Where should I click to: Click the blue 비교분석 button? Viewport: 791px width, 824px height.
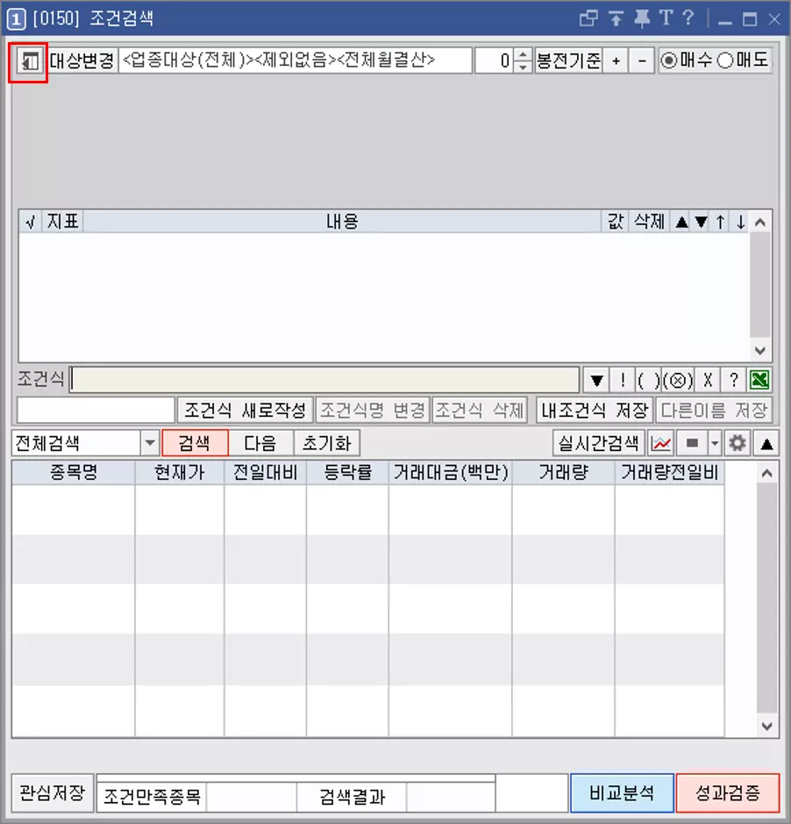point(622,792)
